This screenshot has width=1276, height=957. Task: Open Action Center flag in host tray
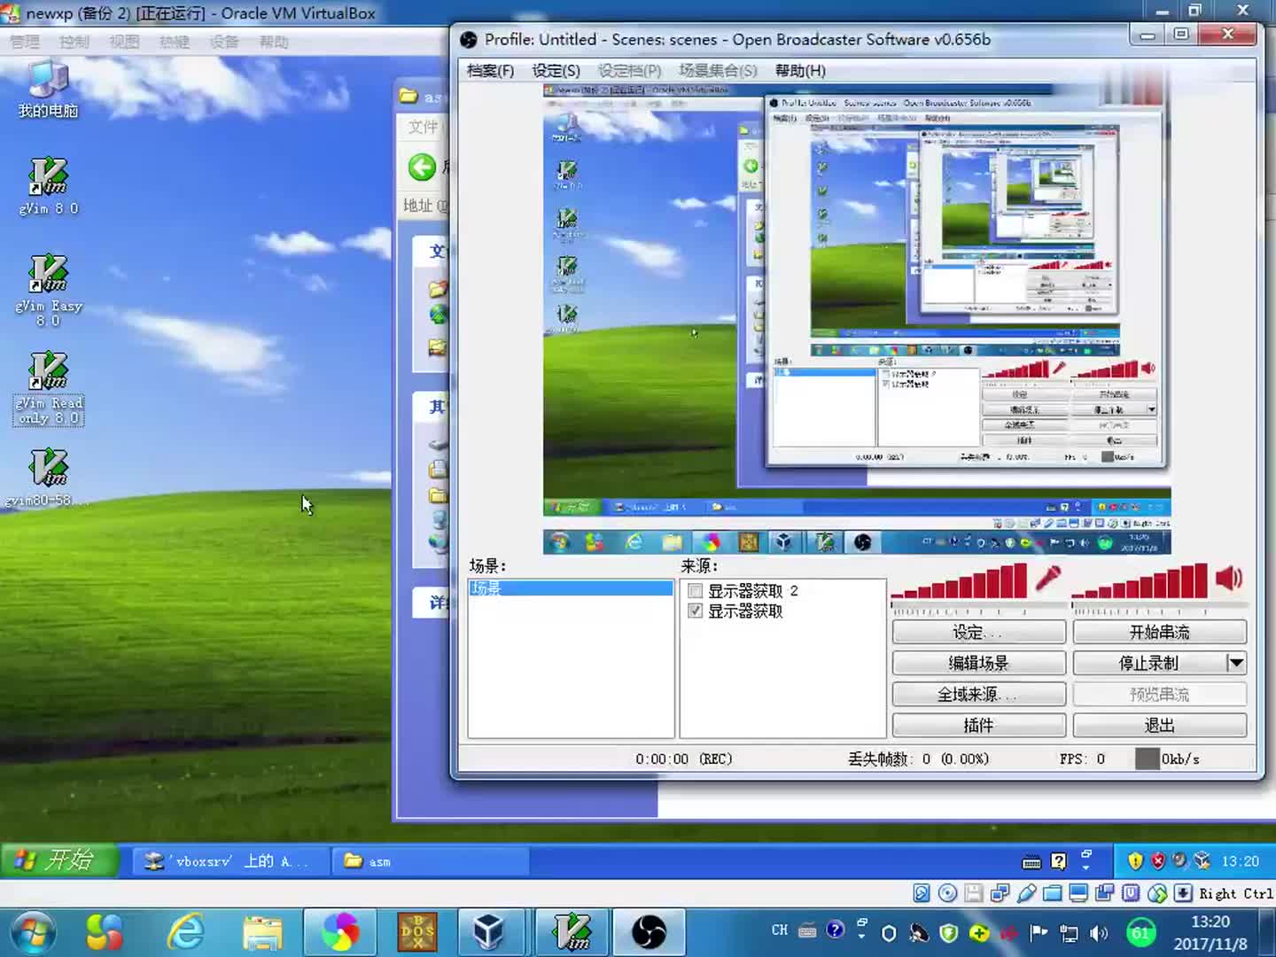point(1039,932)
